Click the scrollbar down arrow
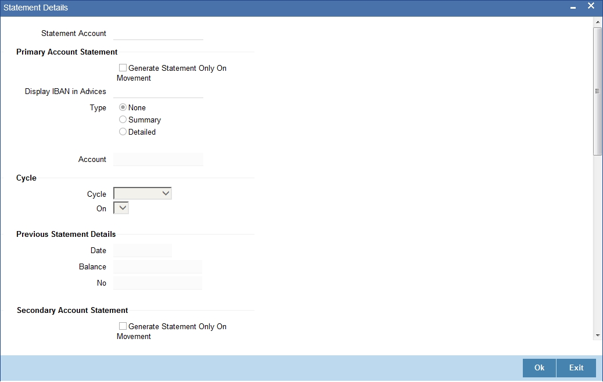 598,336
